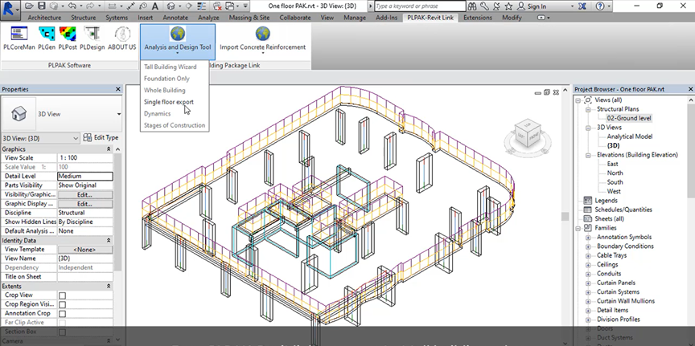Open the Analysis and Design Tool dropdown
Screen dimensions: 695x346
coord(178,42)
